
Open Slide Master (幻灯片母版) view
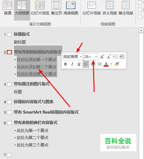coord(92,8)
